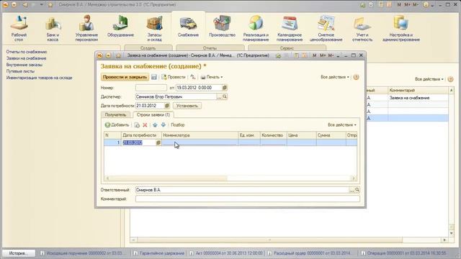This screenshot has height=259, width=461.
Task: Open the Настройка и администрирование section
Action: [x=401, y=29]
